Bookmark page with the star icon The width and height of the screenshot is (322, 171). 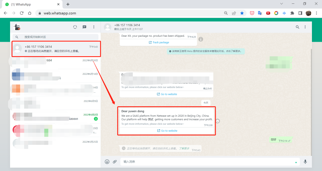click(x=242, y=13)
